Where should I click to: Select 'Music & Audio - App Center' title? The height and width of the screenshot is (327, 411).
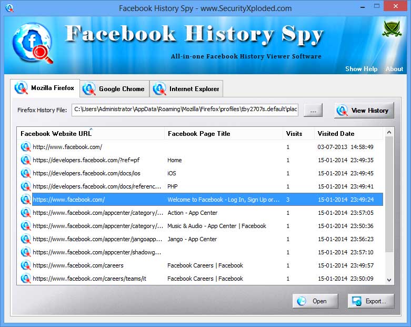217,226
